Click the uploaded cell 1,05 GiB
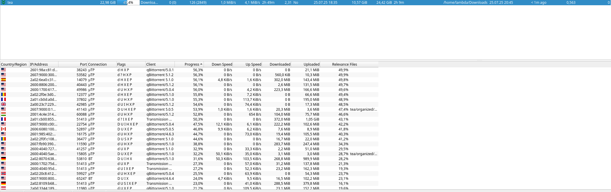 pyautogui.click(x=312, y=119)
